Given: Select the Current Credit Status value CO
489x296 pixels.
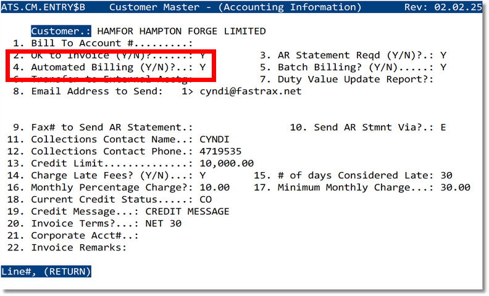Looking at the screenshot, I should (x=206, y=200).
